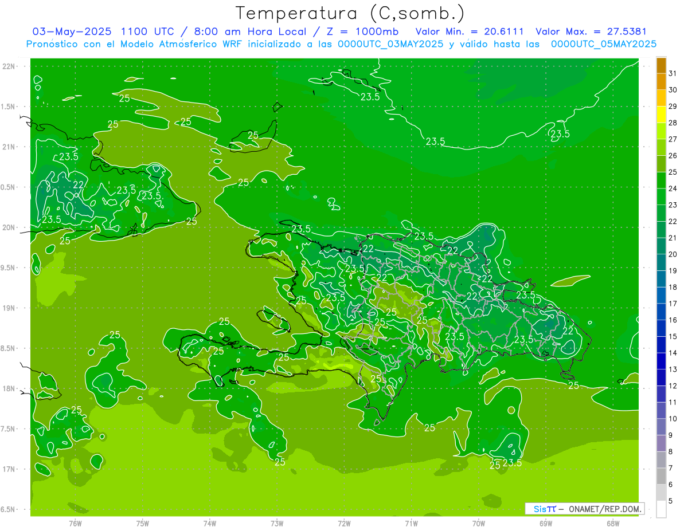Click the 69W longitude label
Screen dimensions: 688x531
pyautogui.click(x=546, y=523)
